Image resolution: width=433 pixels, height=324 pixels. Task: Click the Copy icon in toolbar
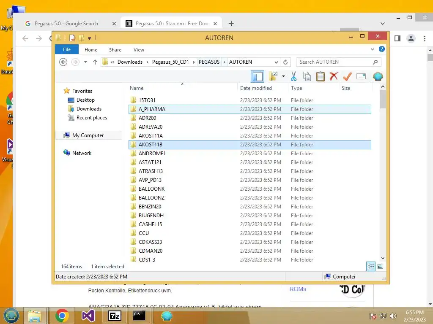(307, 76)
